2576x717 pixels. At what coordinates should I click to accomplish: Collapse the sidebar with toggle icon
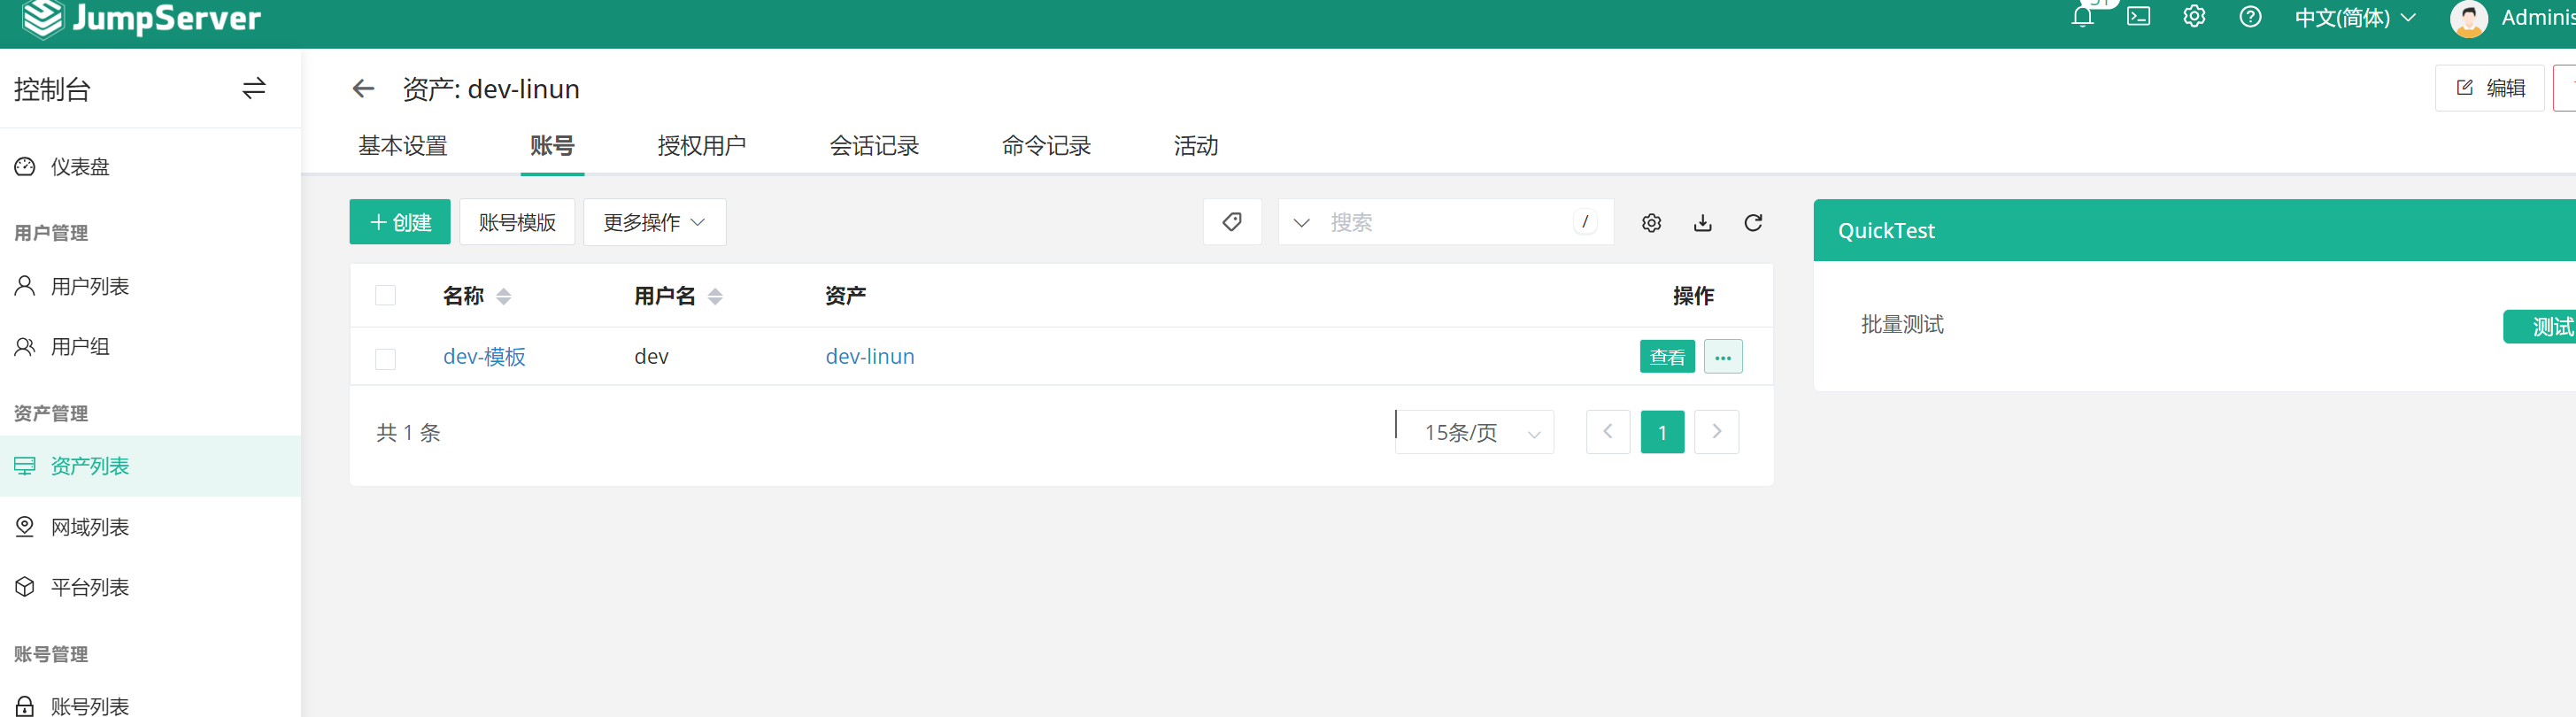(x=254, y=89)
